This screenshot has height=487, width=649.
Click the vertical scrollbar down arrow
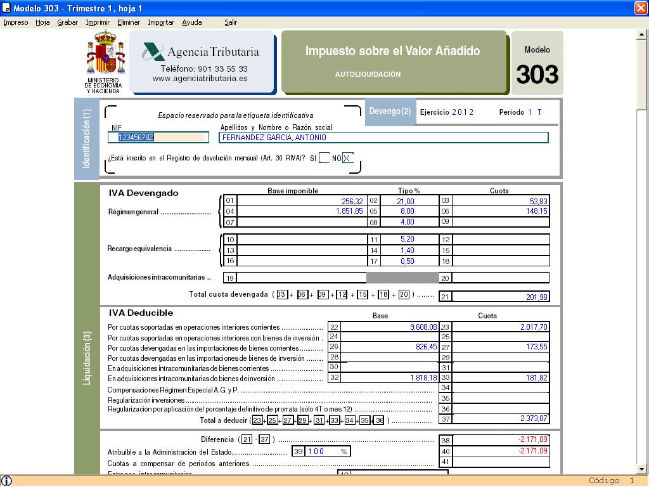(x=641, y=469)
